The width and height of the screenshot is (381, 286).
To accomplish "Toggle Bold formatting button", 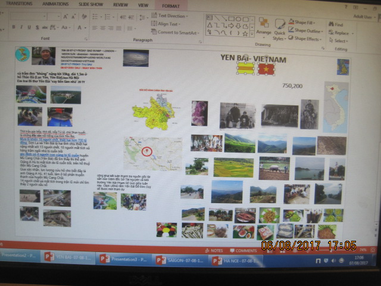I will (x=14, y=27).
